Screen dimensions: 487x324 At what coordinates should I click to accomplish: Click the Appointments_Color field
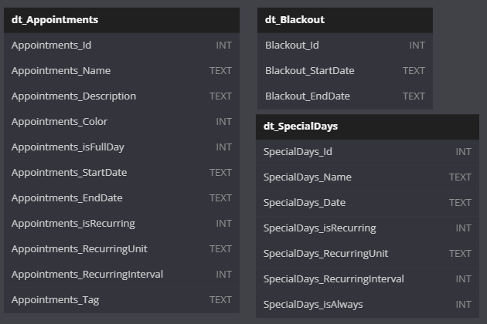click(x=121, y=122)
